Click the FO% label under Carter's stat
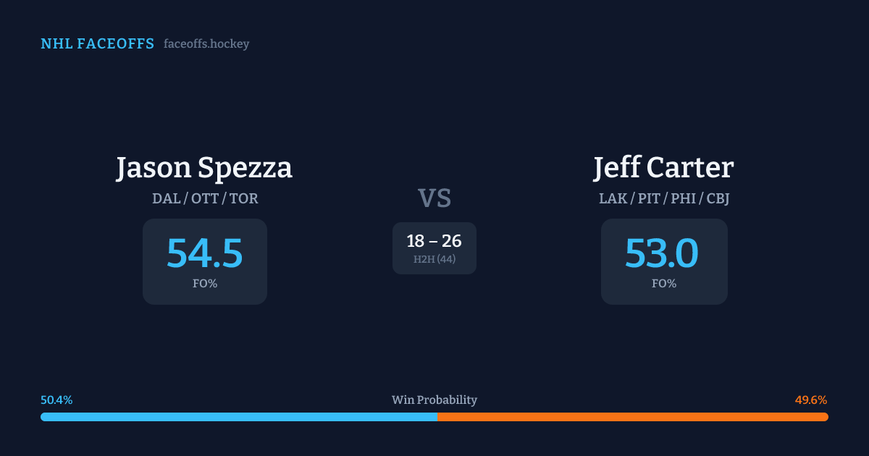This screenshot has width=869, height=456. (663, 284)
